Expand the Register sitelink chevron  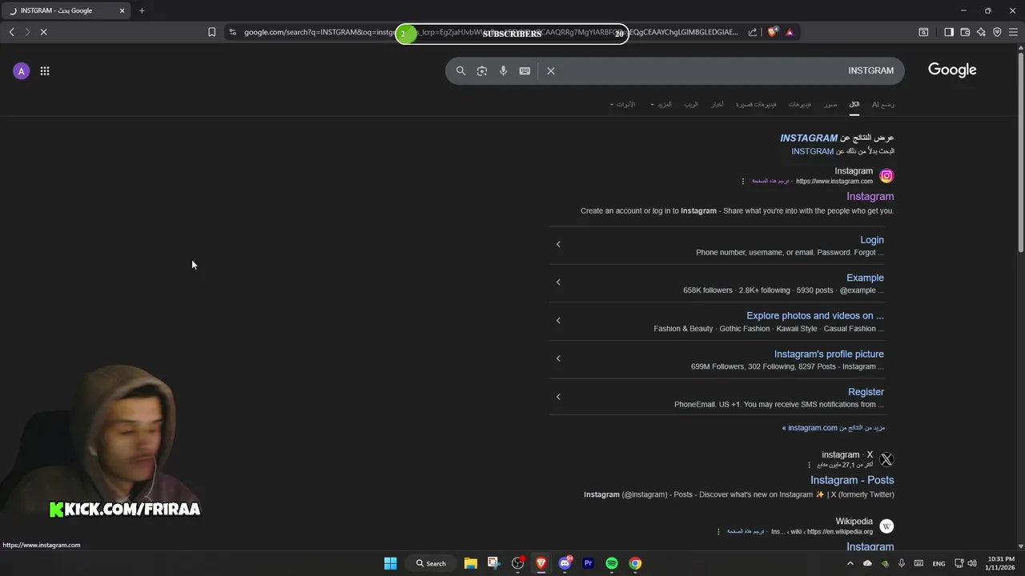(x=558, y=397)
